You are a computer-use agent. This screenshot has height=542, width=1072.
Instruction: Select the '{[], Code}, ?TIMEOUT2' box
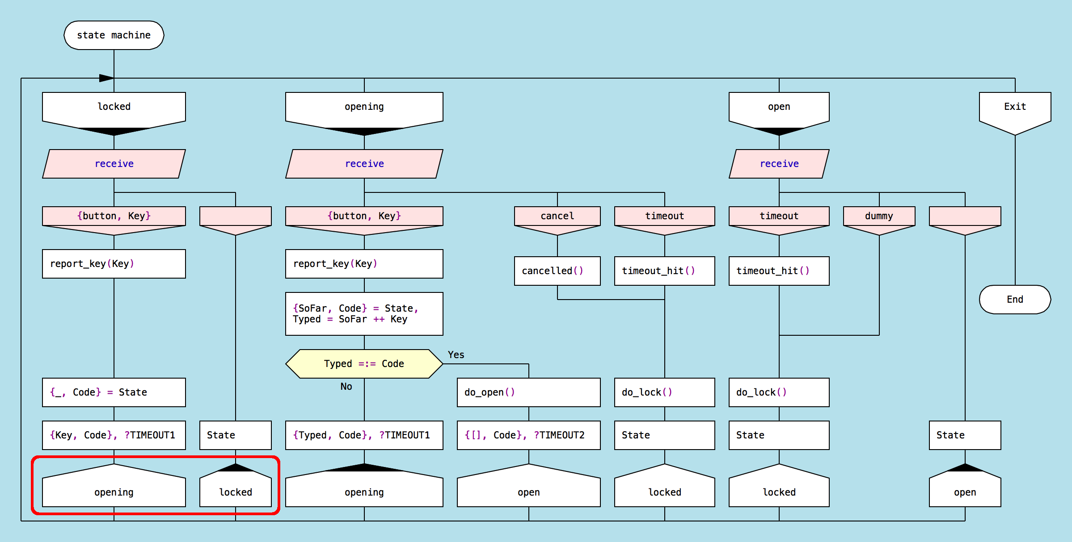(x=528, y=435)
